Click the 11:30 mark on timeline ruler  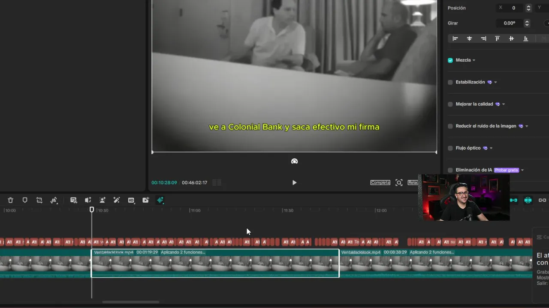[288, 210]
